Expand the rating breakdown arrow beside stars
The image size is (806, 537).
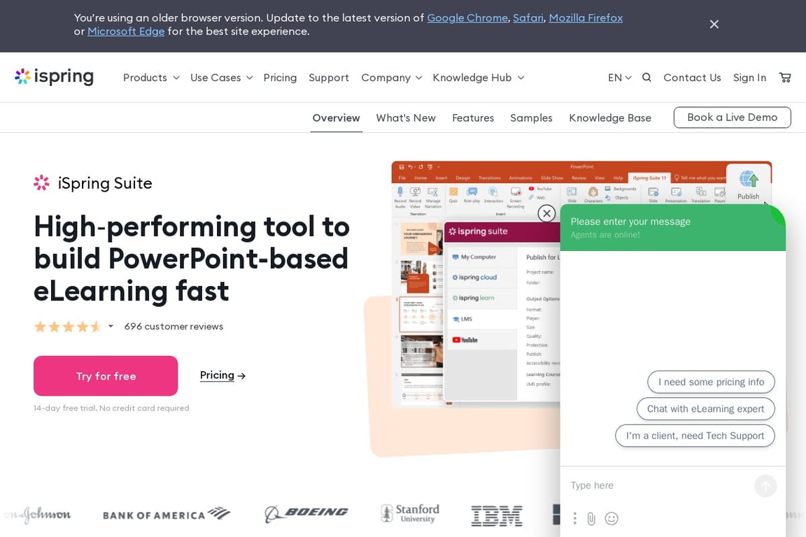coord(111,327)
